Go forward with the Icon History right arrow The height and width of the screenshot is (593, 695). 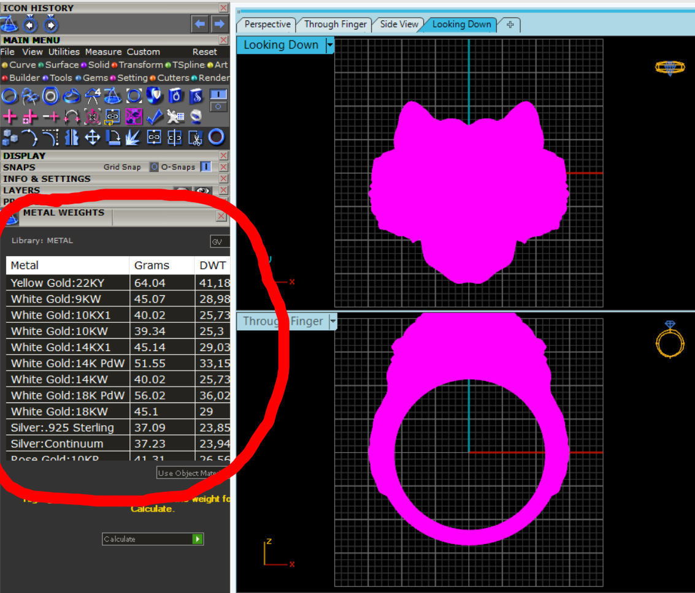click(x=219, y=24)
